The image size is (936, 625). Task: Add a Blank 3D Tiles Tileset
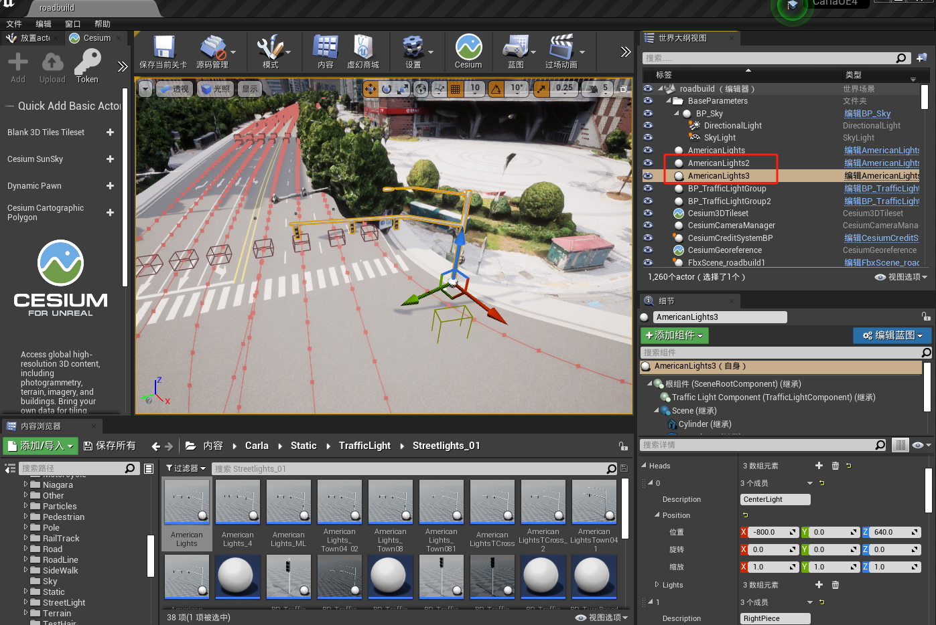(110, 132)
